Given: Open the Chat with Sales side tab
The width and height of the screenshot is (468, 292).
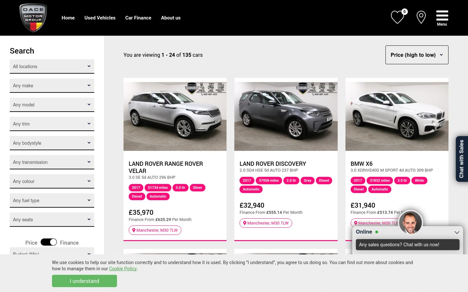Looking at the screenshot, I should point(461,159).
